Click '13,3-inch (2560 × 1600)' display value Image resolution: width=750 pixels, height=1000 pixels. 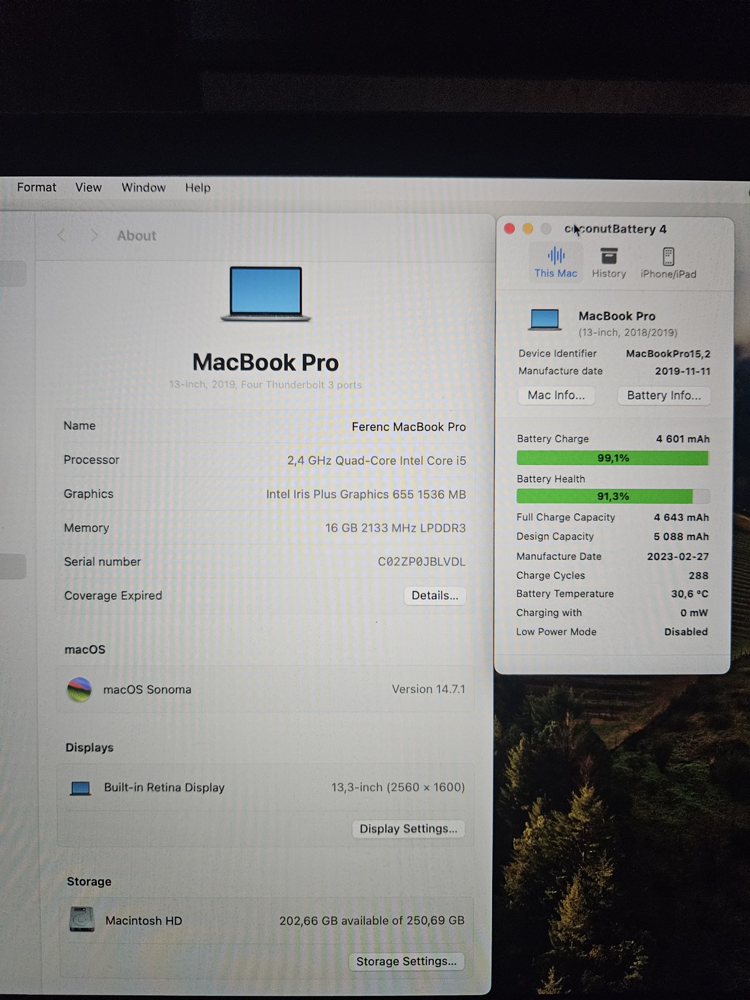[398, 787]
